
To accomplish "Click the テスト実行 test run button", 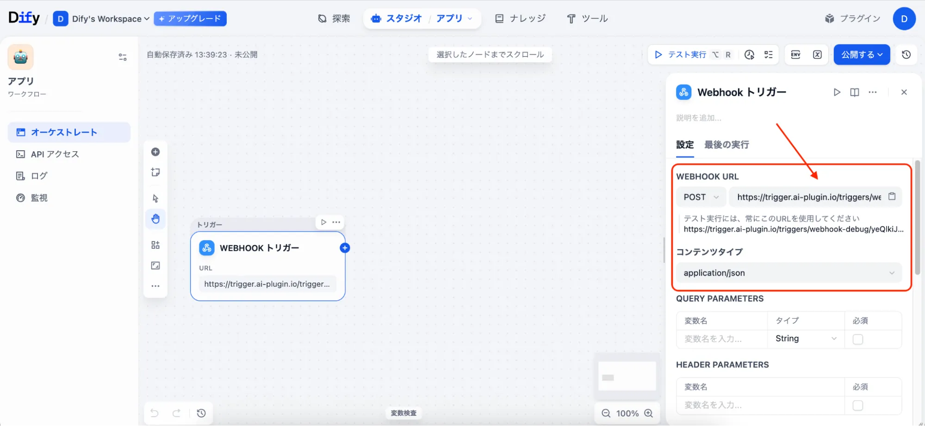I will 686,55.
